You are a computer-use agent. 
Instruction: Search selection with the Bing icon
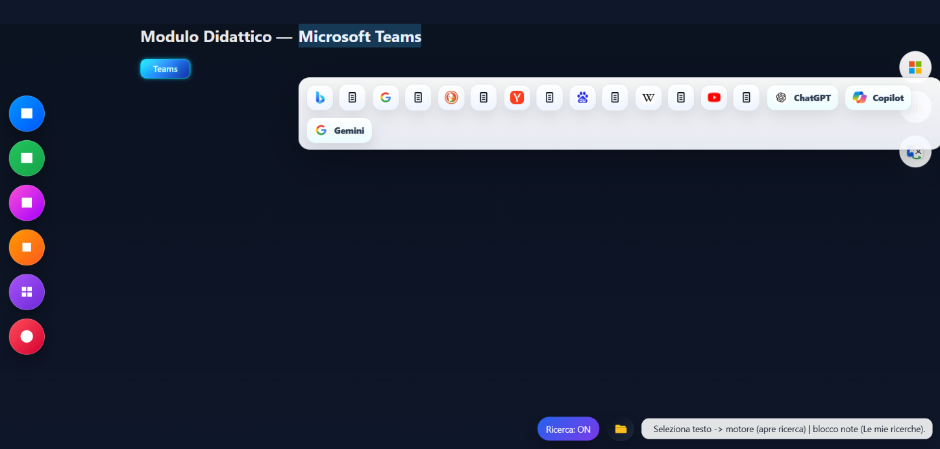(320, 97)
